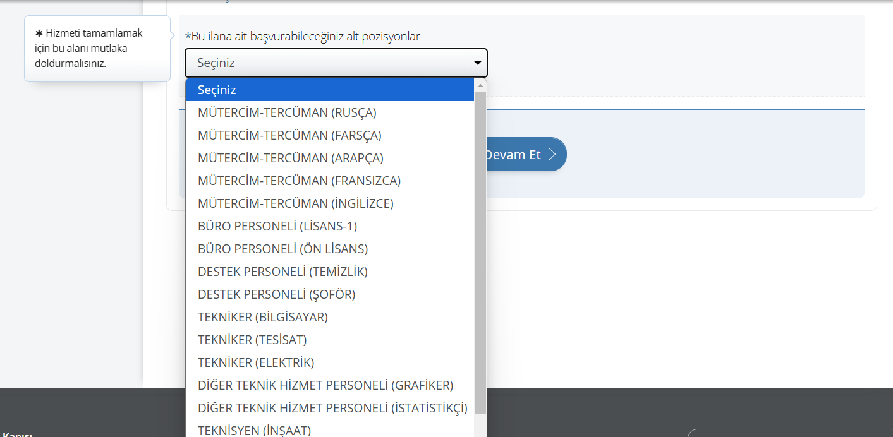
Task: Choose MÜTERCİM-TERCÜMAN (FARSÇA) from list
Action: click(289, 135)
